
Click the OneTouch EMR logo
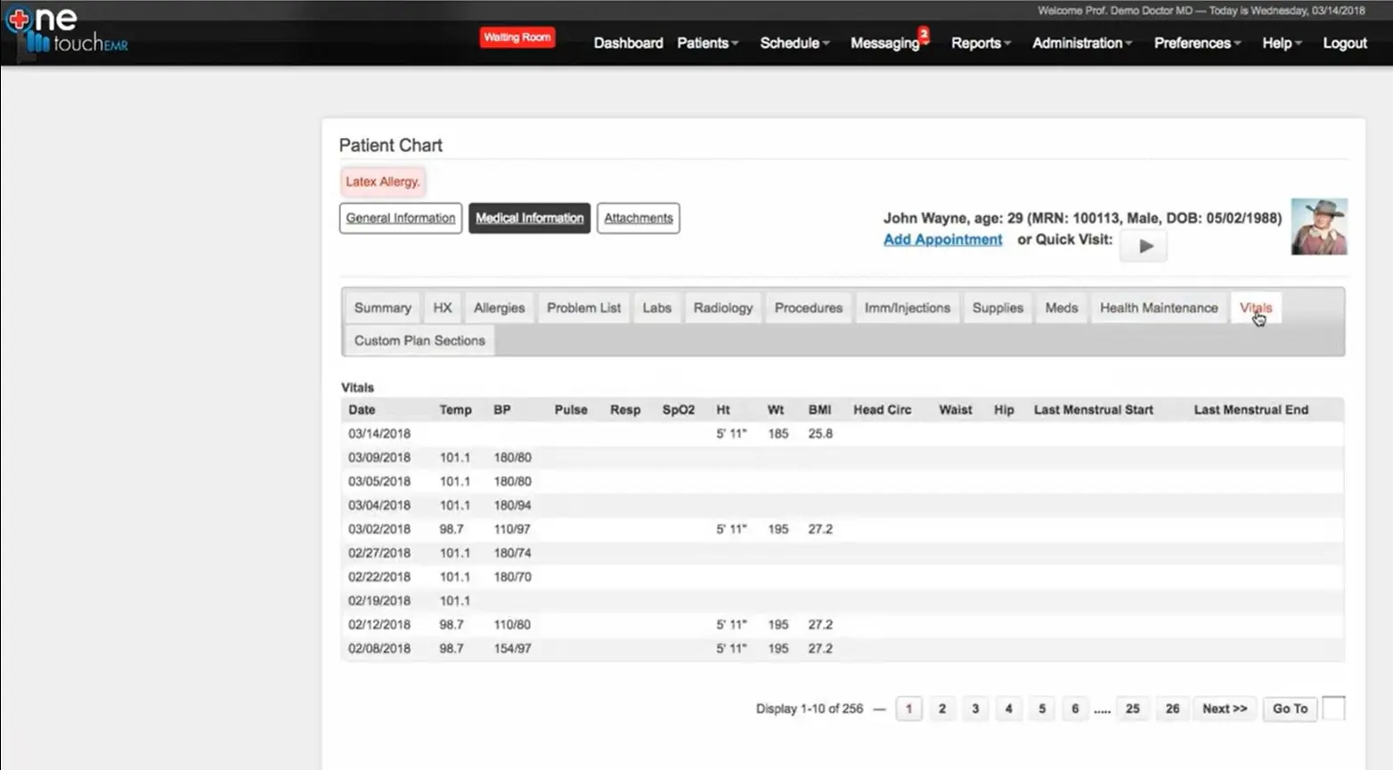tap(67, 31)
